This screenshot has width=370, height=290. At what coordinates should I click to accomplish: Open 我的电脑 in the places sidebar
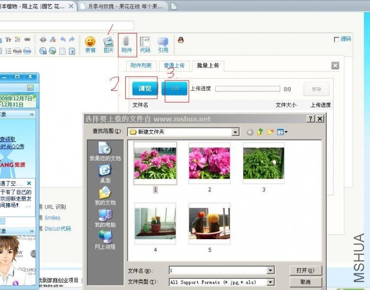(x=105, y=217)
